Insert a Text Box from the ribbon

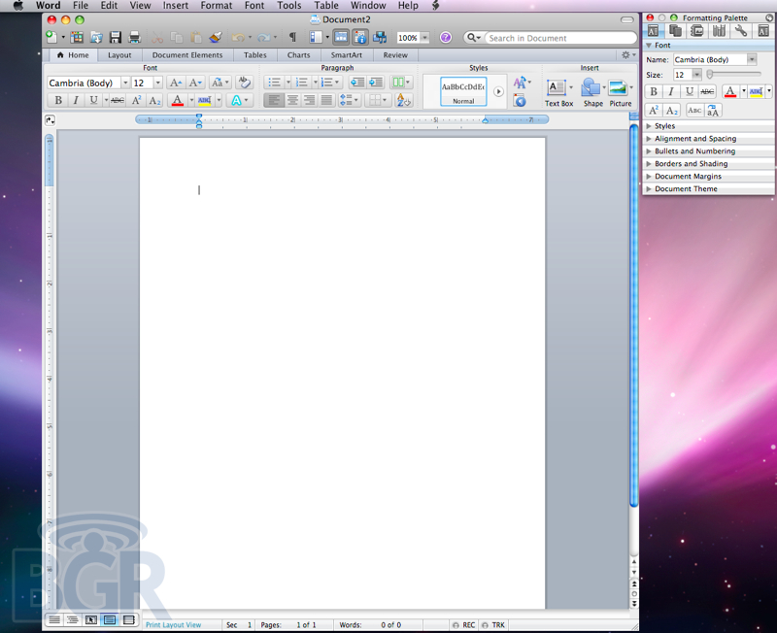(558, 92)
